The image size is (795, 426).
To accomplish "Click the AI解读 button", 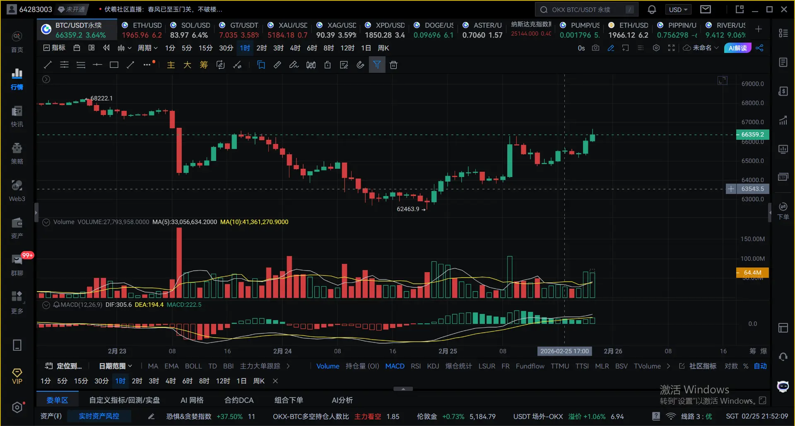I will click(x=737, y=48).
